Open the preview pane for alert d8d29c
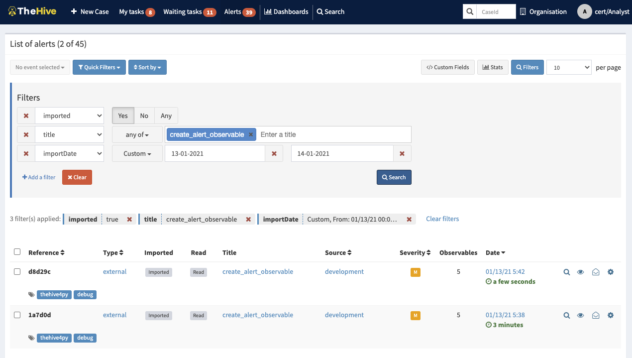The image size is (632, 358). [581, 272]
